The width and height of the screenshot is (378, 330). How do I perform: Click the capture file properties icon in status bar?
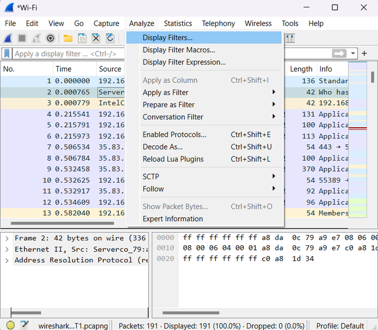(x=24, y=325)
